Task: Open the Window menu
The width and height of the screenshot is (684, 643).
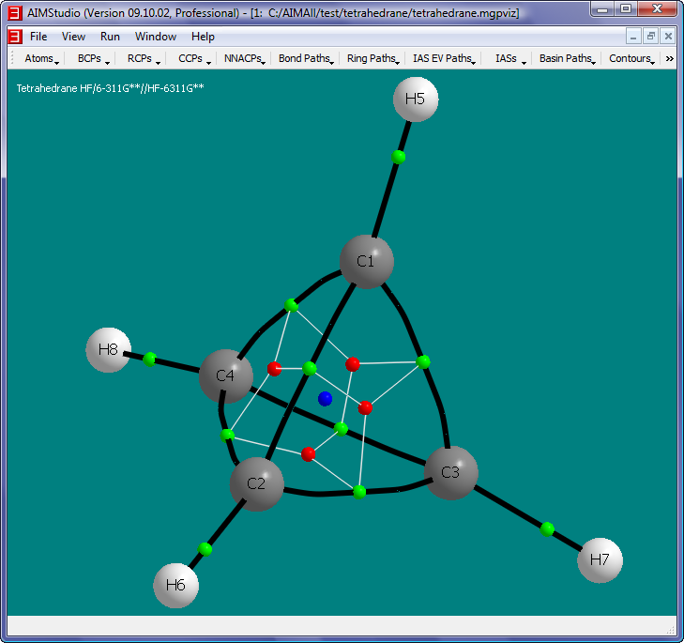Action: coord(155,37)
